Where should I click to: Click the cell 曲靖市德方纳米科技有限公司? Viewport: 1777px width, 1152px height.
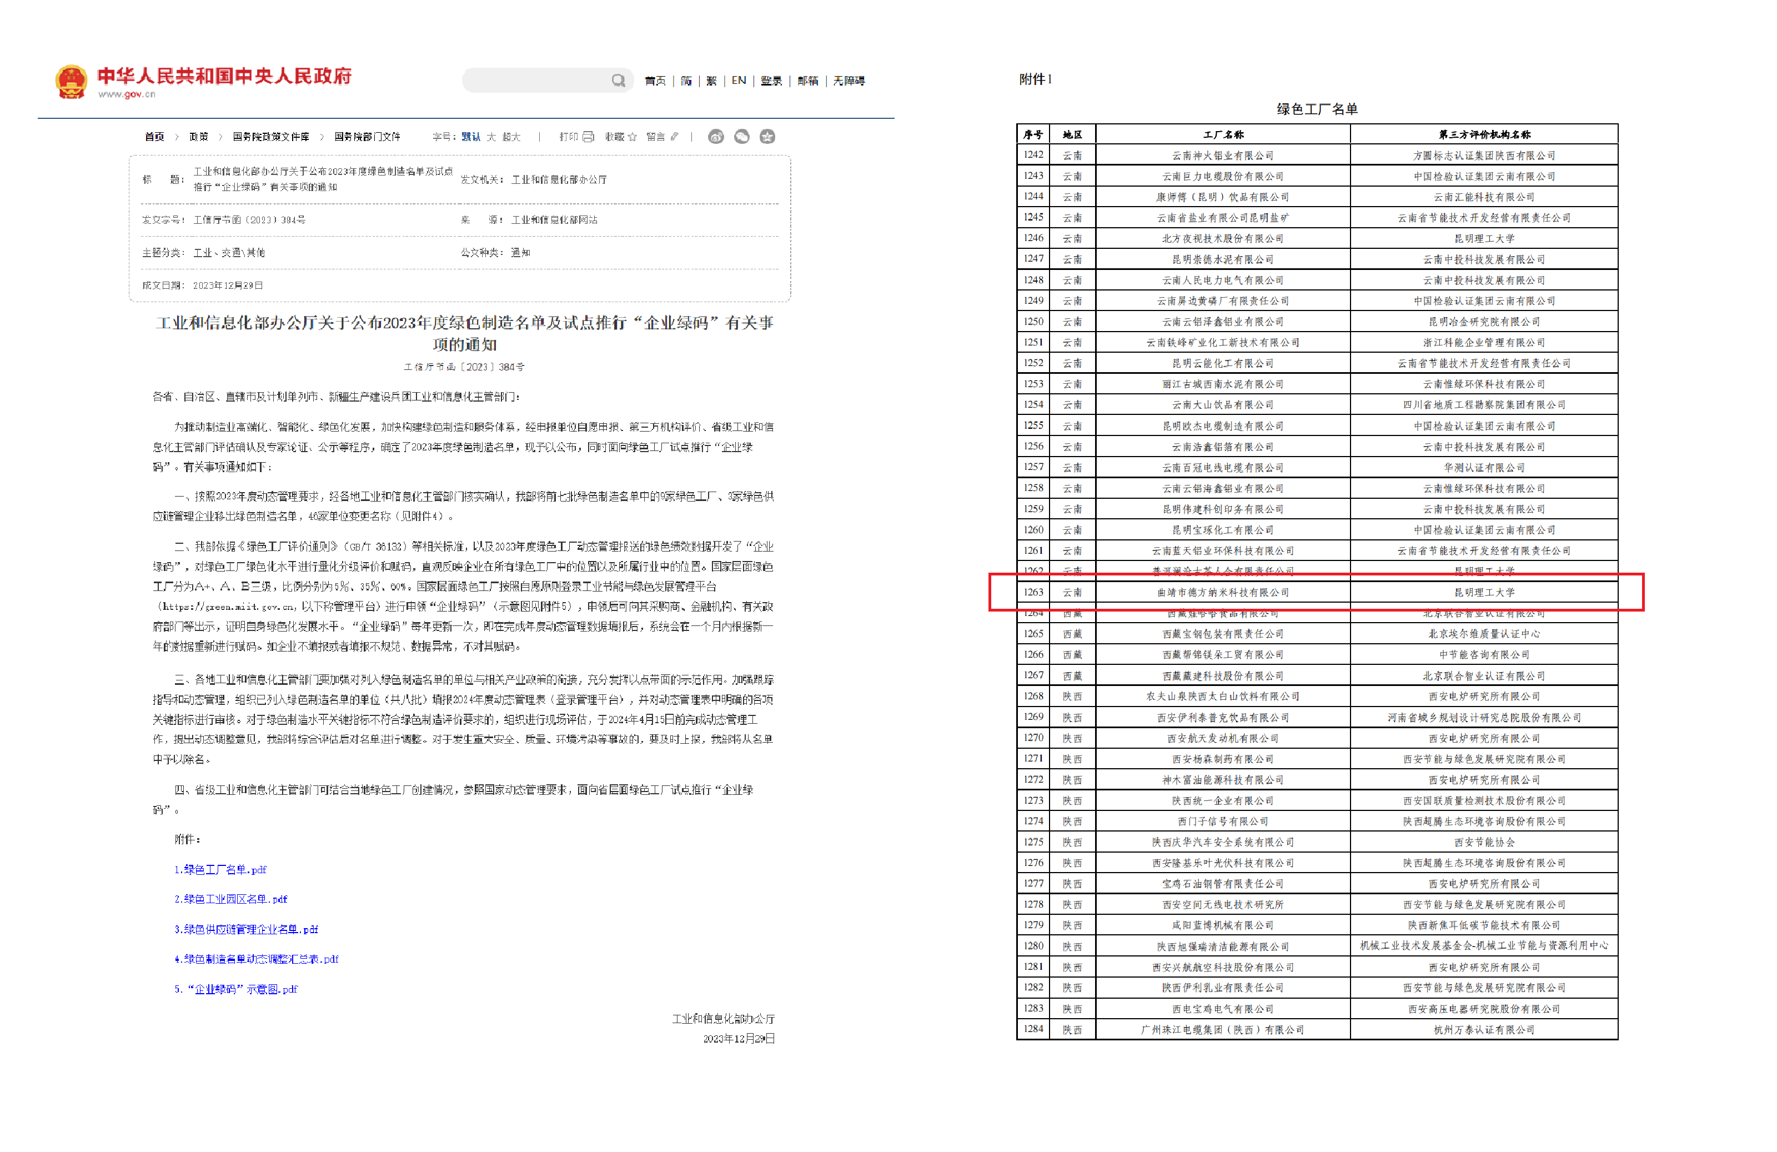click(x=1223, y=593)
